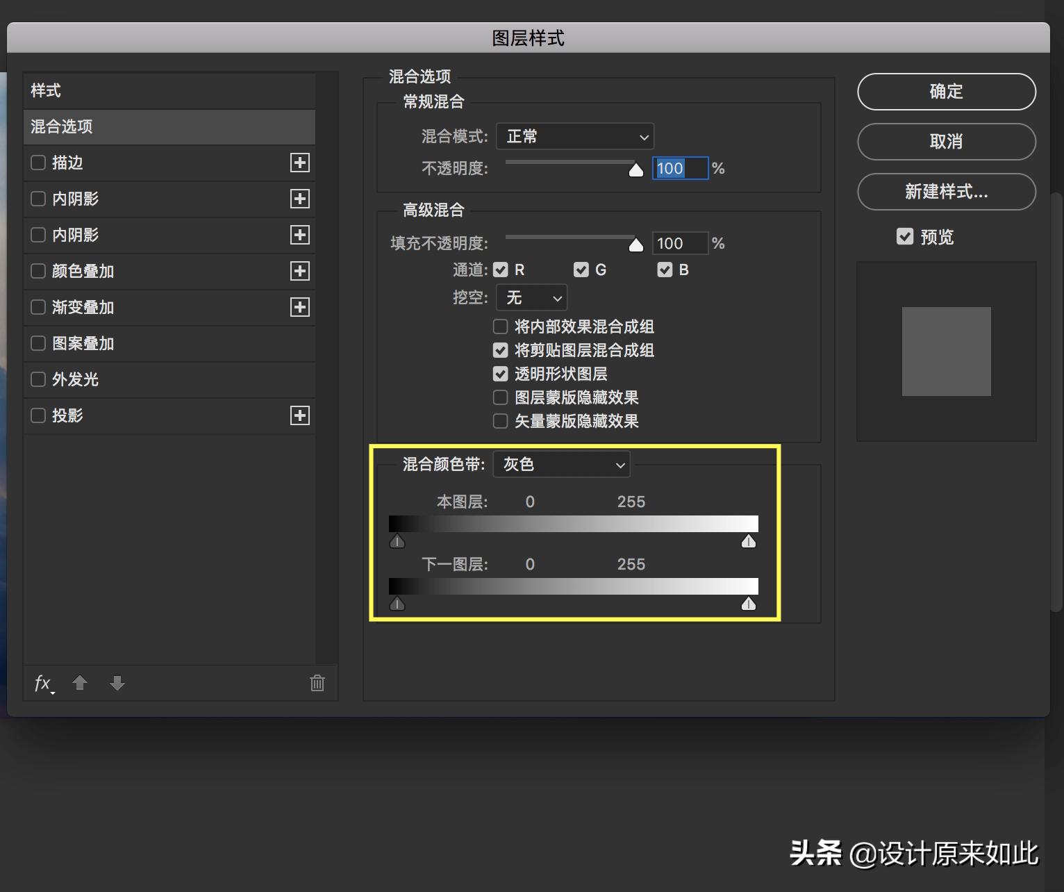Select 混合选项 in the left sidebar

coord(61,126)
